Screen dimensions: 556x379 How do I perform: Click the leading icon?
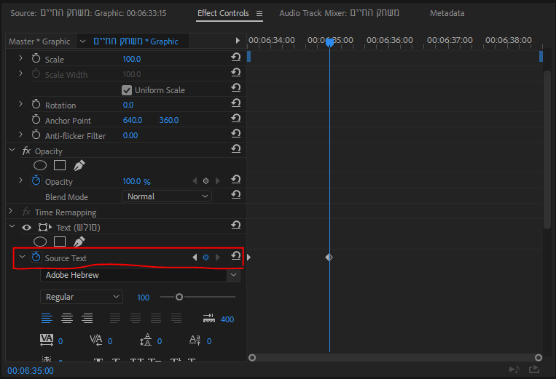[146, 340]
